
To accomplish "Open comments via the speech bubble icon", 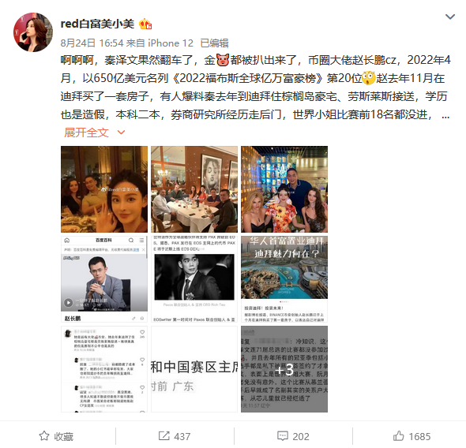I will [x=282, y=436].
